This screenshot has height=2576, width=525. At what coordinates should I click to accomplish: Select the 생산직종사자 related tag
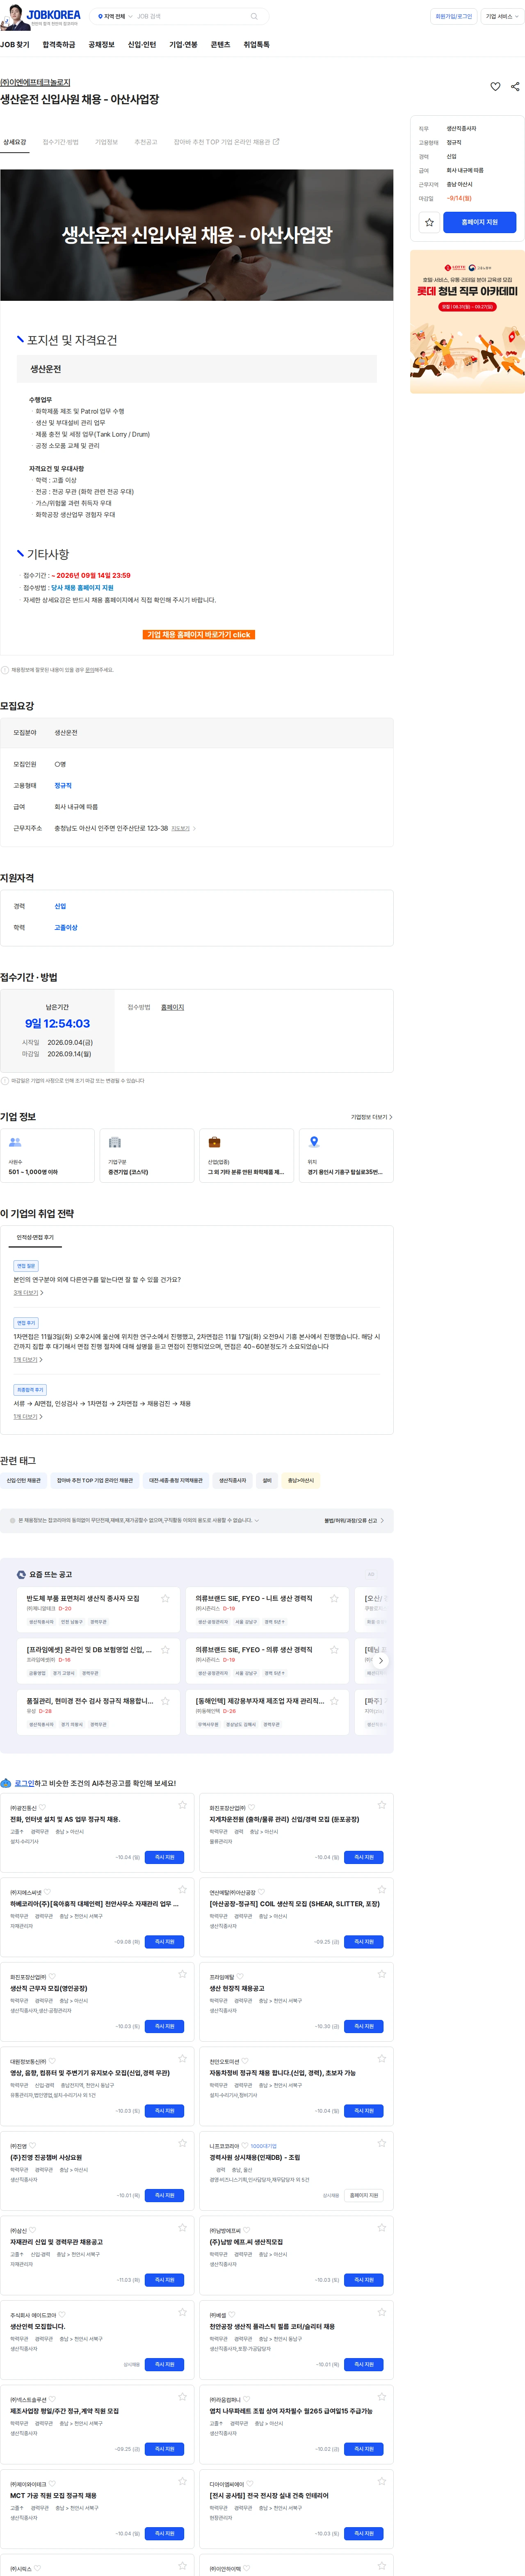(x=232, y=1480)
